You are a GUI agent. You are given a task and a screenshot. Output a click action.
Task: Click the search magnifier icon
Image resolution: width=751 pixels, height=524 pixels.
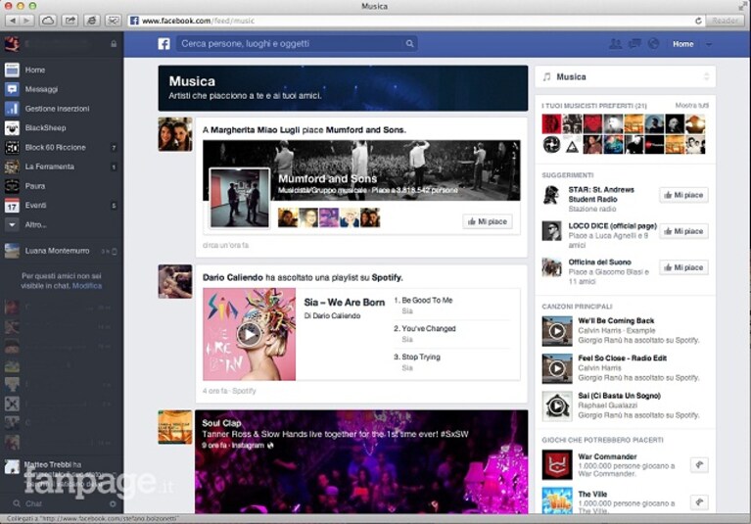coord(409,44)
